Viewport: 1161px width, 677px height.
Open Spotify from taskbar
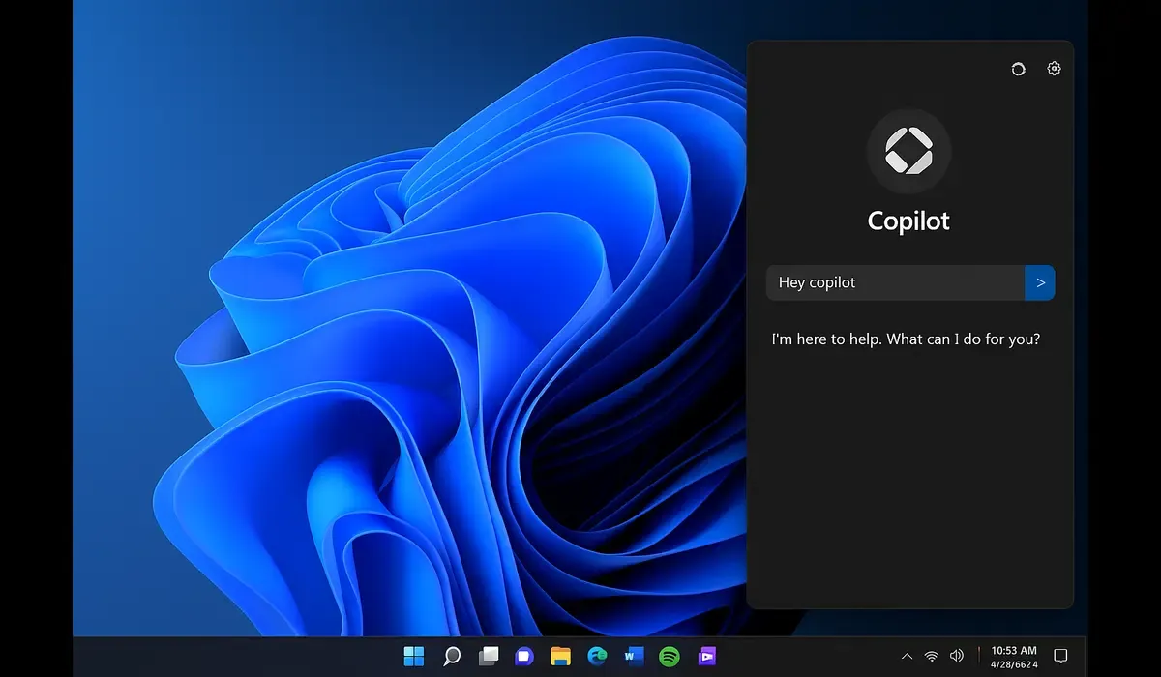[670, 657]
